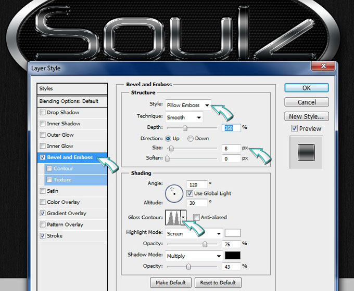Screen dimensions: 354x291
Task: Click the New Style... button
Action: tap(307, 116)
